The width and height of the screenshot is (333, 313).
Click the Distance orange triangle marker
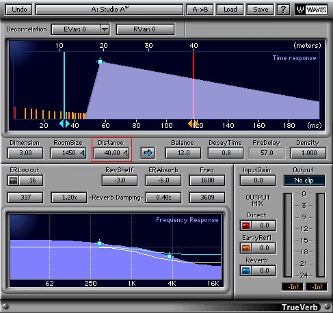(x=126, y=153)
